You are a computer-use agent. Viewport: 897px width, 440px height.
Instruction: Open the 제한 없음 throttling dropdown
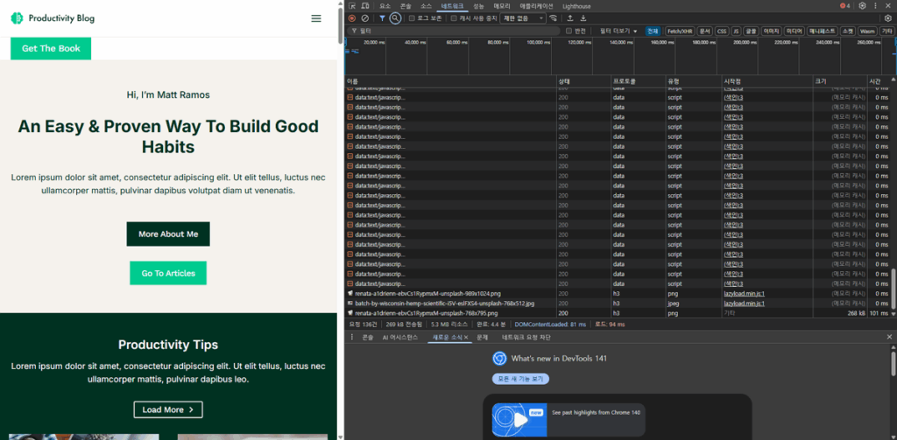pos(523,17)
